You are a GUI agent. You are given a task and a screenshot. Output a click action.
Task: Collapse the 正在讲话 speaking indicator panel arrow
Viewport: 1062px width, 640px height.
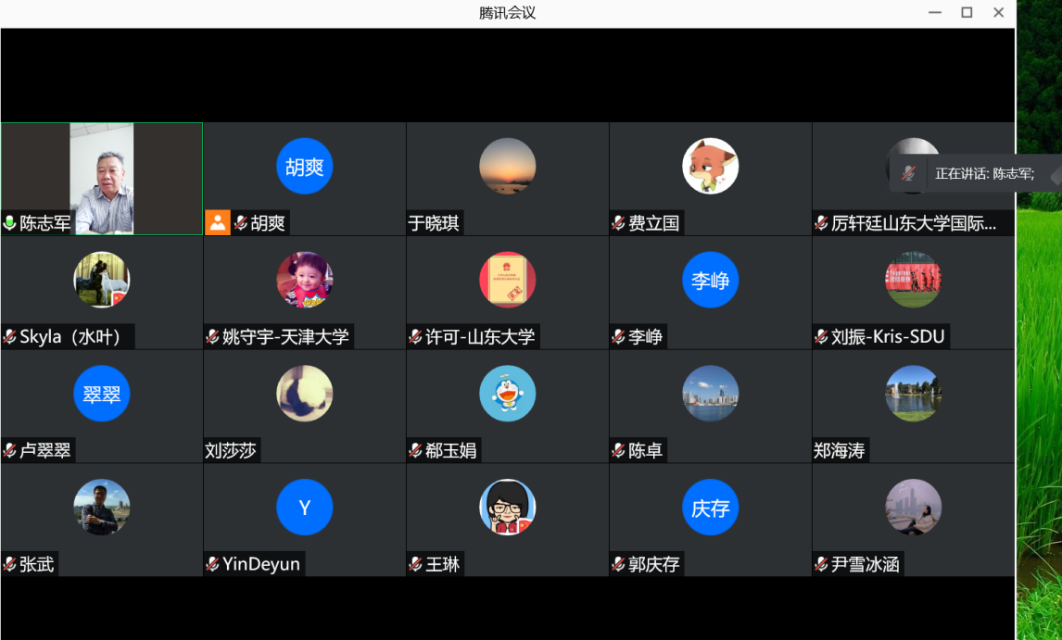(1054, 174)
